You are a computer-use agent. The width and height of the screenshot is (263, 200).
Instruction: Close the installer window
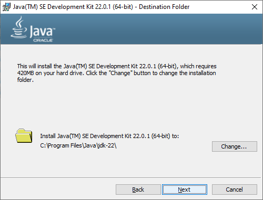(255, 7)
